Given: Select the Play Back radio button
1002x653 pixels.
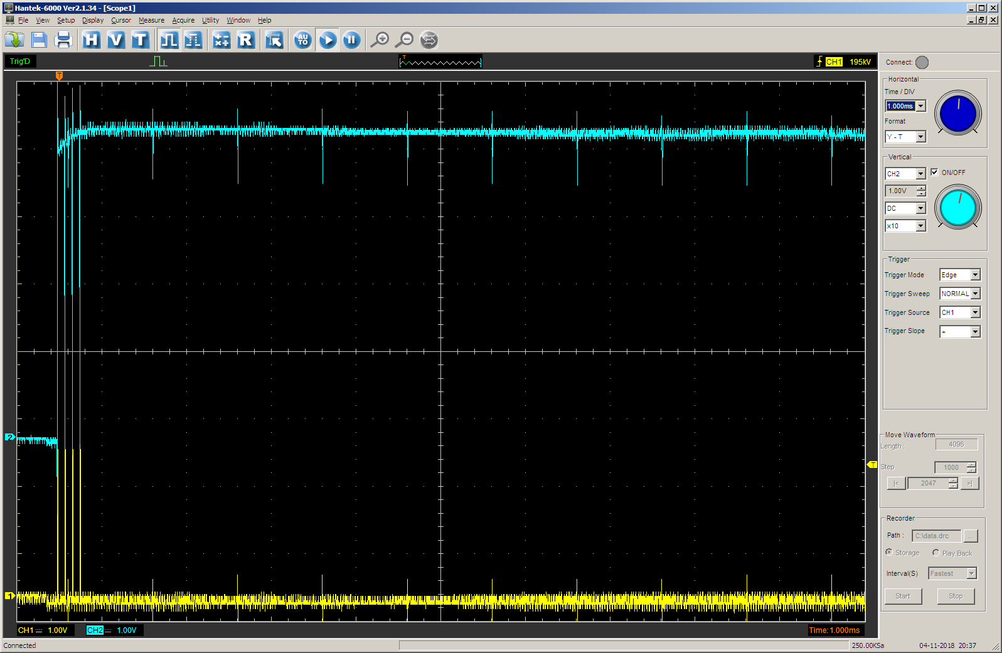Looking at the screenshot, I should (935, 553).
